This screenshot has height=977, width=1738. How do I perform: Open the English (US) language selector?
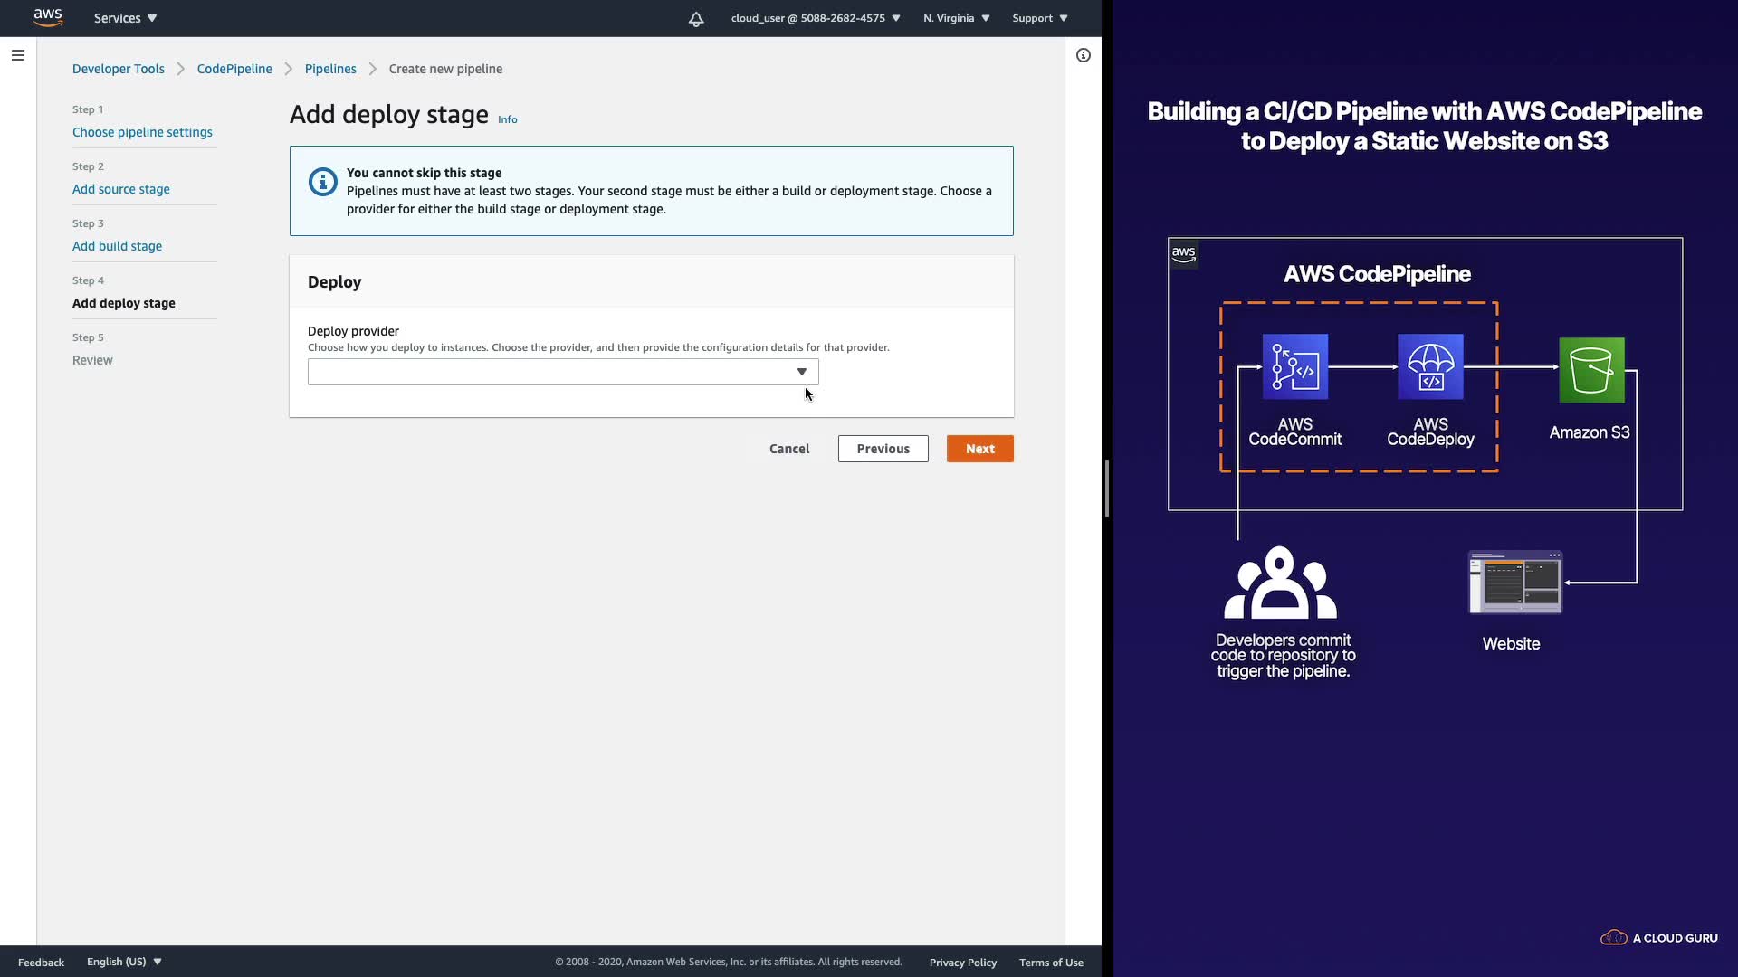124,962
